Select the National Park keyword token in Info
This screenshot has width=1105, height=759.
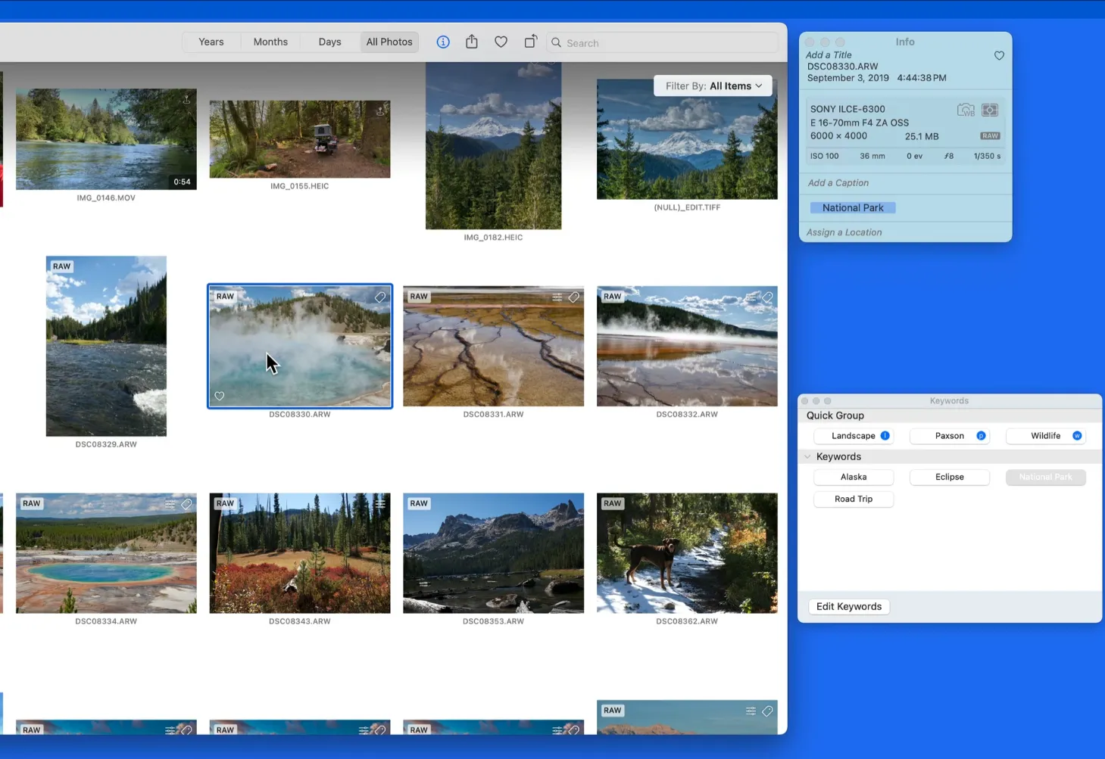pos(853,208)
